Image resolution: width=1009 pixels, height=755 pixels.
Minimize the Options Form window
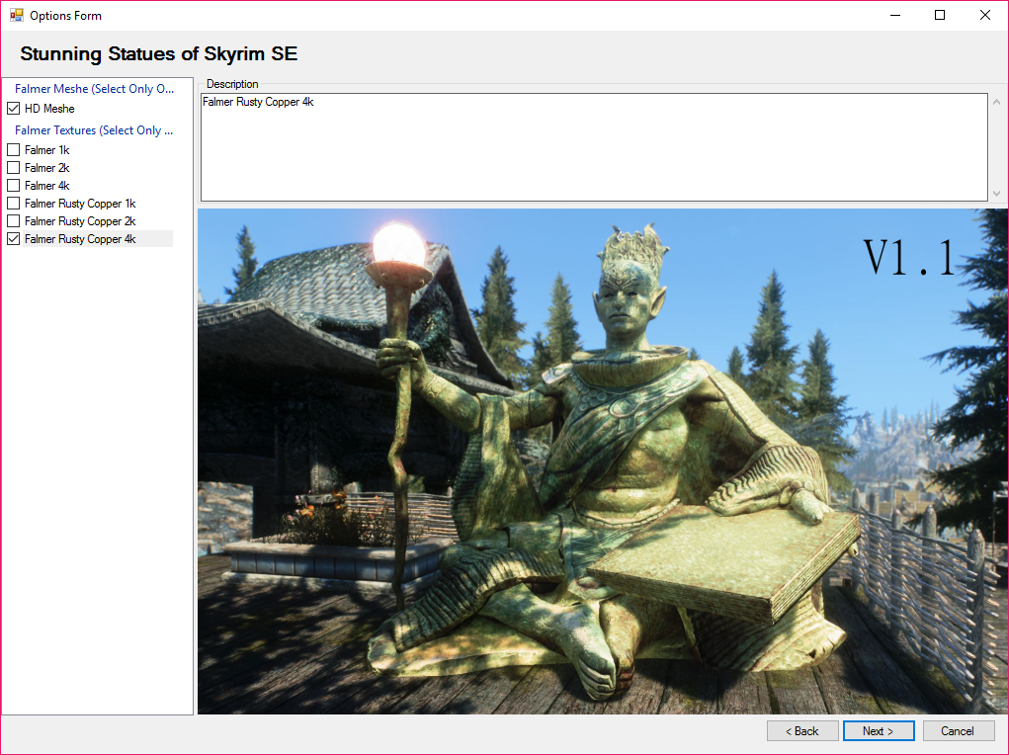895,15
